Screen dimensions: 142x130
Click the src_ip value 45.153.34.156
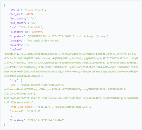coord(34,10)
